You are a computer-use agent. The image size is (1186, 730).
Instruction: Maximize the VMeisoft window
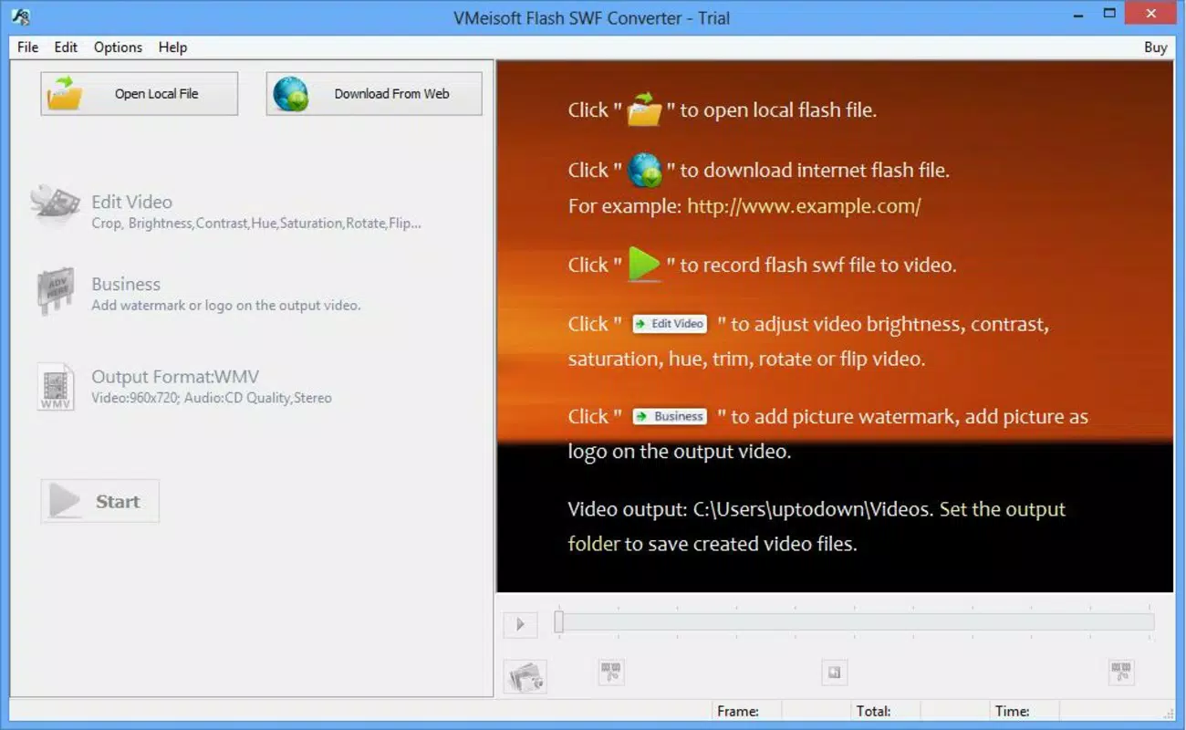click(x=1109, y=14)
